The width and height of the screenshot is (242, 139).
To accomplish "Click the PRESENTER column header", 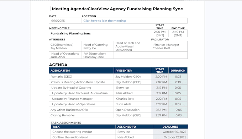I will [132, 71].
